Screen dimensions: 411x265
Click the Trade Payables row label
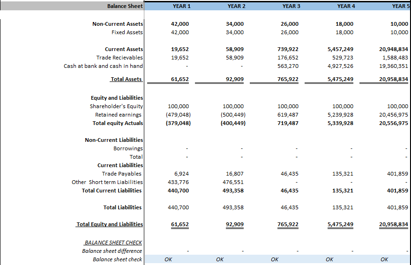[x=122, y=173]
